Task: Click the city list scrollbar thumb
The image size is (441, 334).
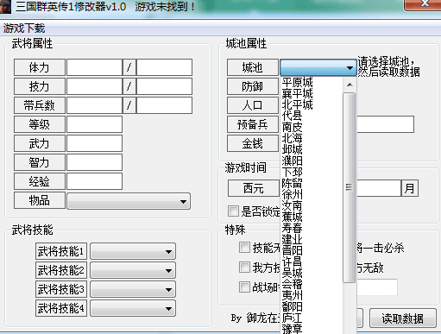Action: pos(349,187)
